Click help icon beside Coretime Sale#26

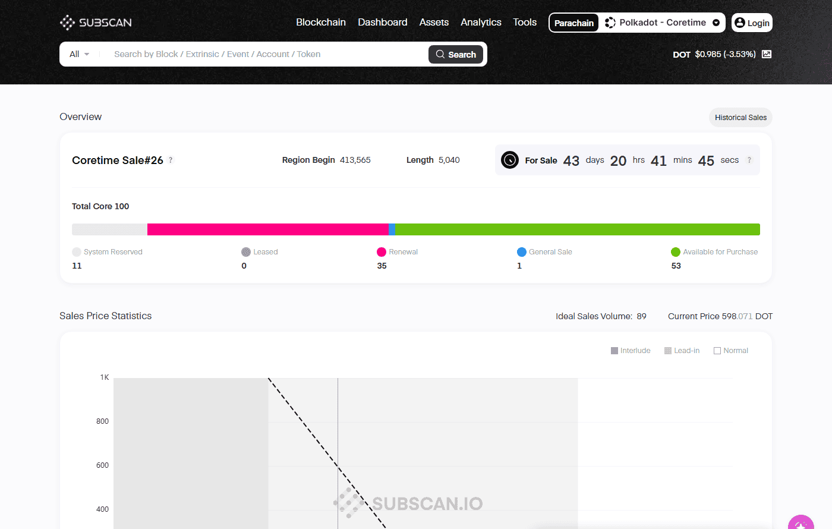click(171, 160)
